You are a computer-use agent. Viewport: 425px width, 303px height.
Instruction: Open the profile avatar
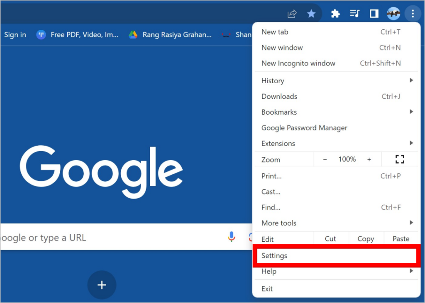[x=393, y=14]
